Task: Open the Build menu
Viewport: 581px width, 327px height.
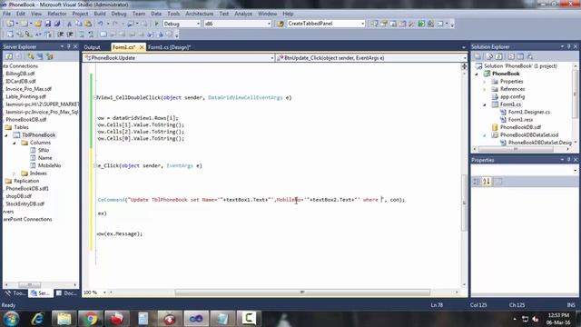Action: click(x=100, y=14)
